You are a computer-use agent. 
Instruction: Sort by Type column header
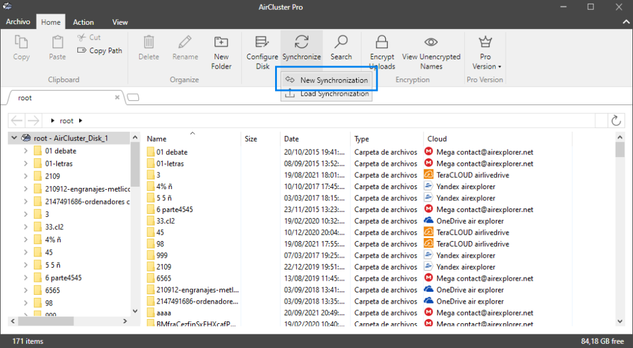coord(362,139)
